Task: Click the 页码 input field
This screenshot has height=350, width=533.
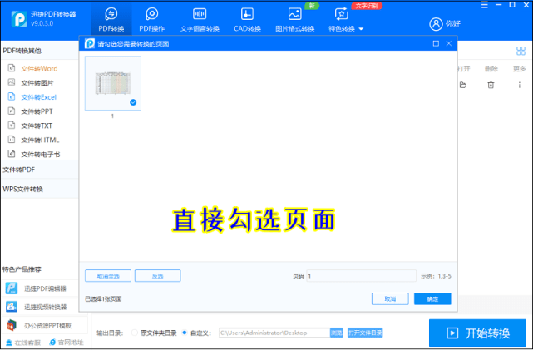Action: (x=361, y=276)
